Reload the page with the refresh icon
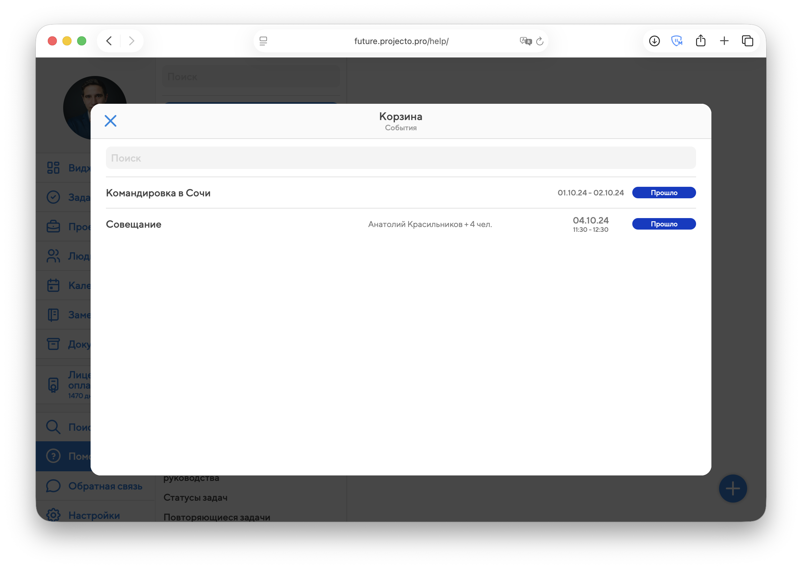 coord(540,41)
